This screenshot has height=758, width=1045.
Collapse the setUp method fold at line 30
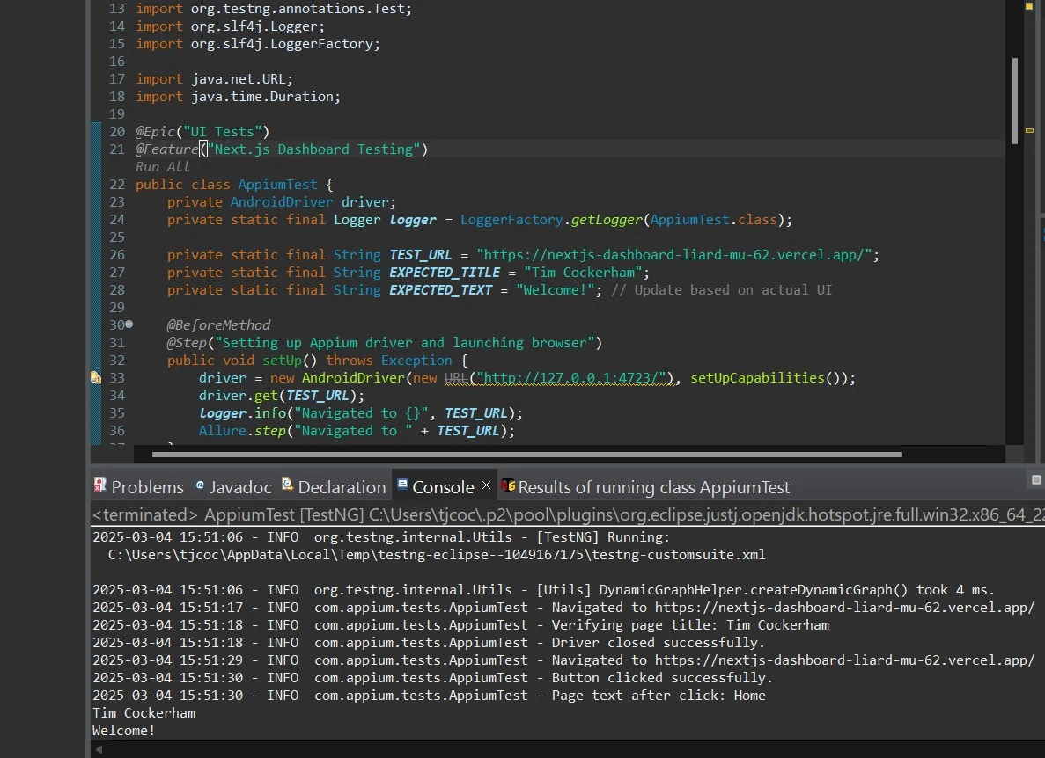(x=129, y=324)
